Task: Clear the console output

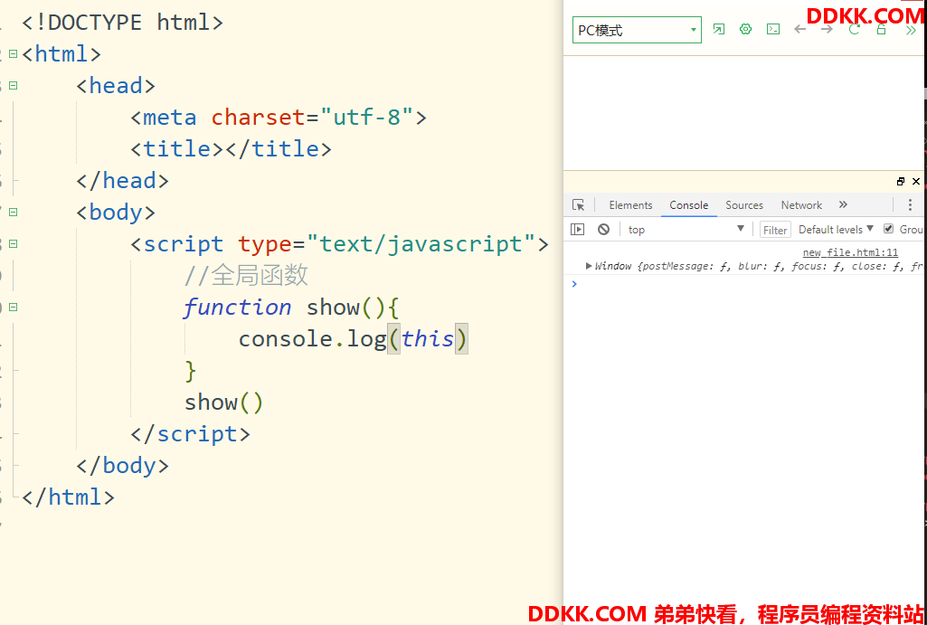Action: (603, 230)
